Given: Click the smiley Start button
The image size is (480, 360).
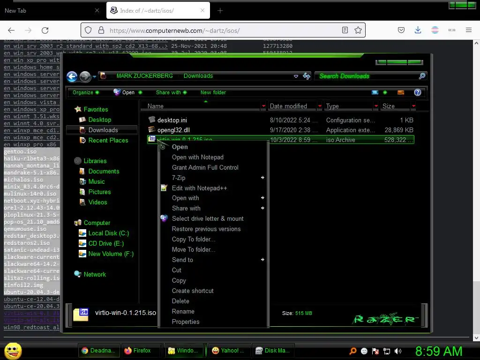Looking at the screenshot, I should click(13, 351).
